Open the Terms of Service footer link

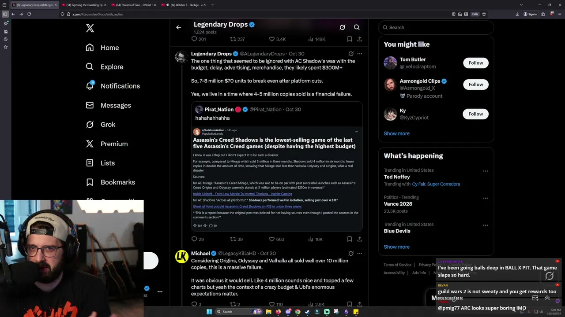[x=397, y=265]
